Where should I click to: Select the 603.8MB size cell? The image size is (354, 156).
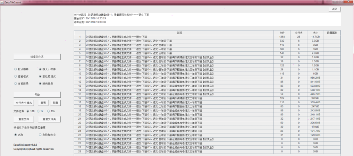(x=315, y=86)
